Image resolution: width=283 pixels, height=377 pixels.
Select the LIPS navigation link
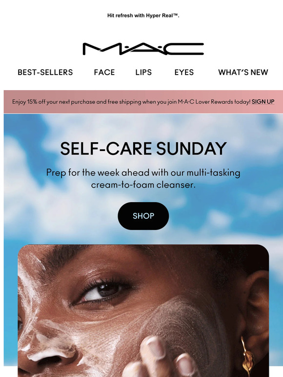pyautogui.click(x=143, y=72)
